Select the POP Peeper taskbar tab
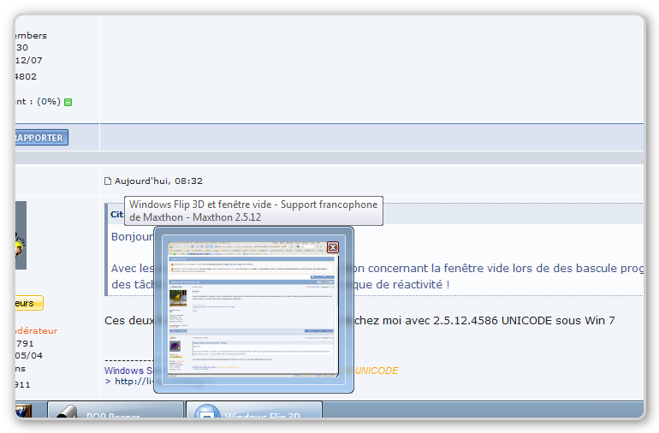Image resolution: width=659 pixels, height=433 pixels. point(116,410)
